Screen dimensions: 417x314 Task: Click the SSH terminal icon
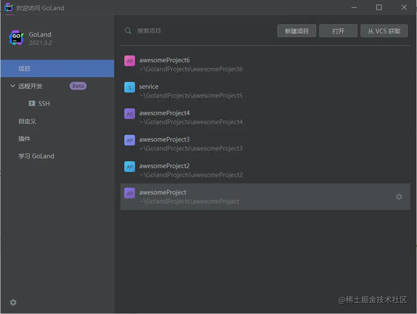tap(32, 103)
